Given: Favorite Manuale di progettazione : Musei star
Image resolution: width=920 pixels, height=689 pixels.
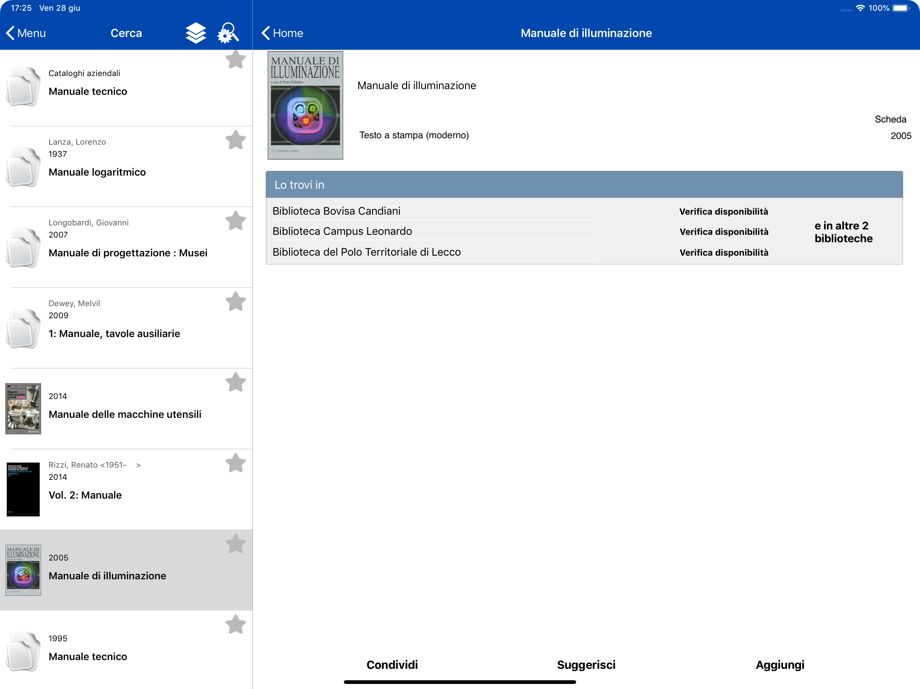Looking at the screenshot, I should [235, 221].
